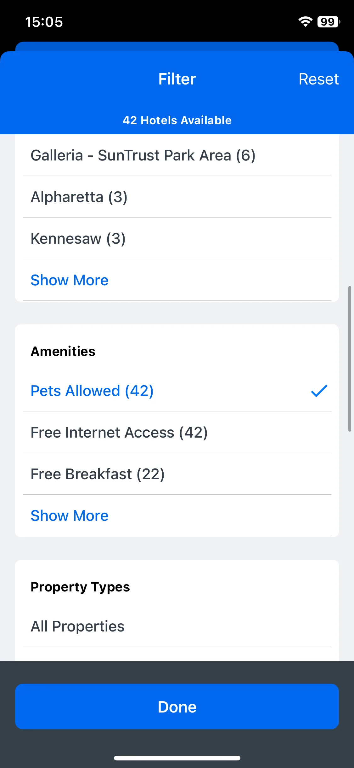The image size is (354, 768).
Task: Select Galleria - SunTrust Park Area (6)
Action: pos(177,155)
